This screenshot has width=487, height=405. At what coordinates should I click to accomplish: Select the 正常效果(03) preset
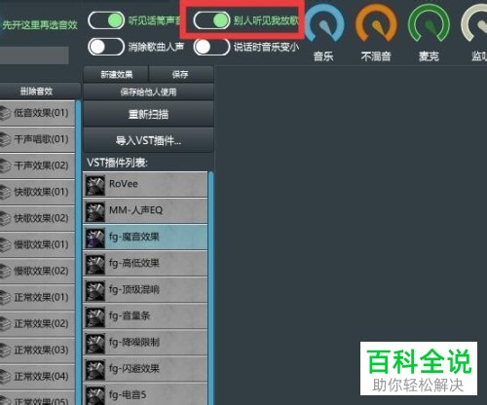click(37, 350)
